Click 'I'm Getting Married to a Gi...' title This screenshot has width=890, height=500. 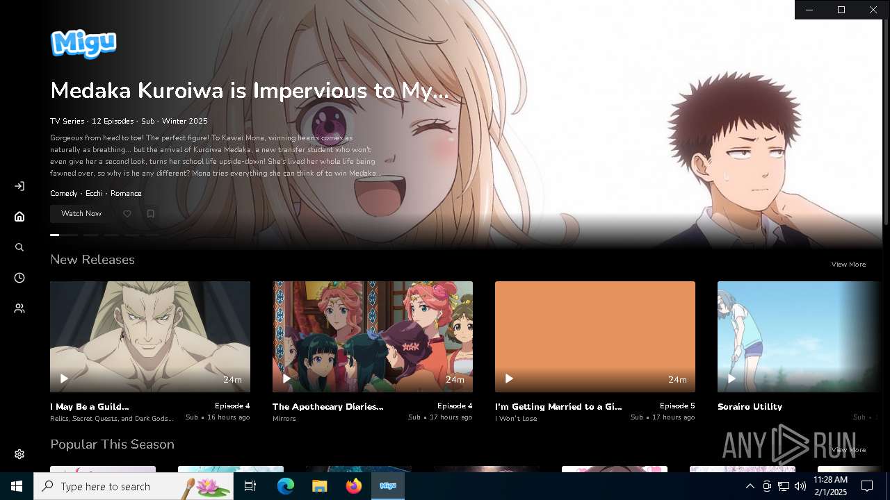coord(558,406)
